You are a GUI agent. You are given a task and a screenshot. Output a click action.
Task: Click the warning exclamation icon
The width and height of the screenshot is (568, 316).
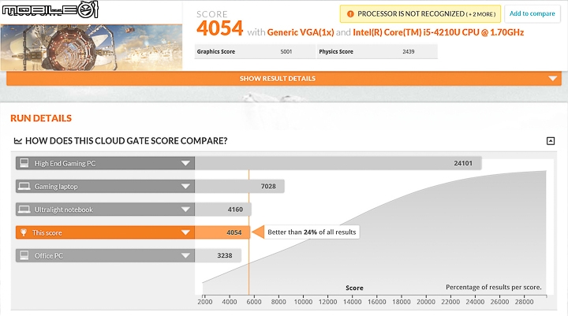[350, 14]
